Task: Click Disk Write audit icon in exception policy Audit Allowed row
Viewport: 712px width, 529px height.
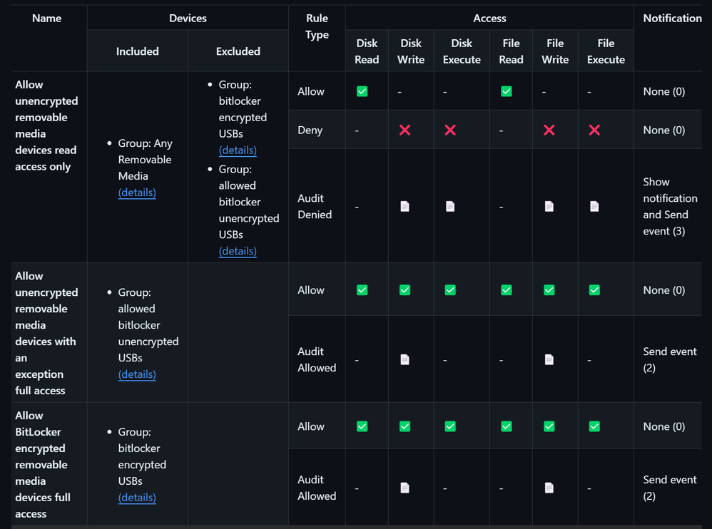Action: click(x=405, y=360)
